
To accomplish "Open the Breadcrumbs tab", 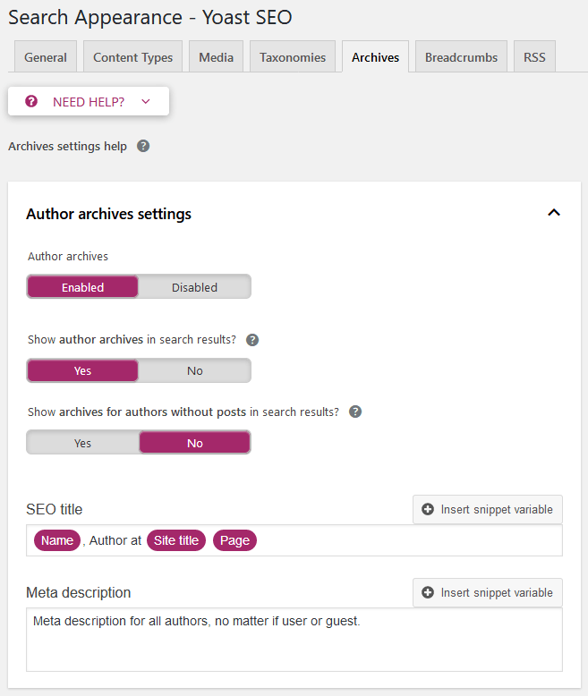I will pos(461,57).
